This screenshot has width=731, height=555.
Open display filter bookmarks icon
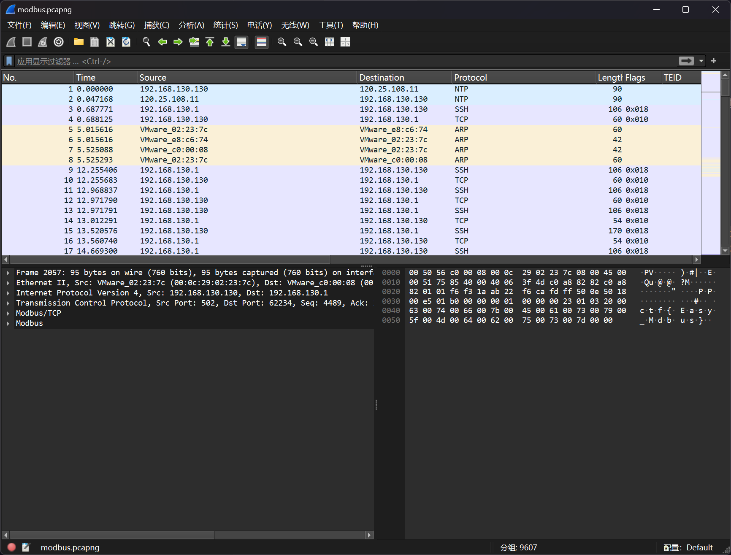point(9,61)
